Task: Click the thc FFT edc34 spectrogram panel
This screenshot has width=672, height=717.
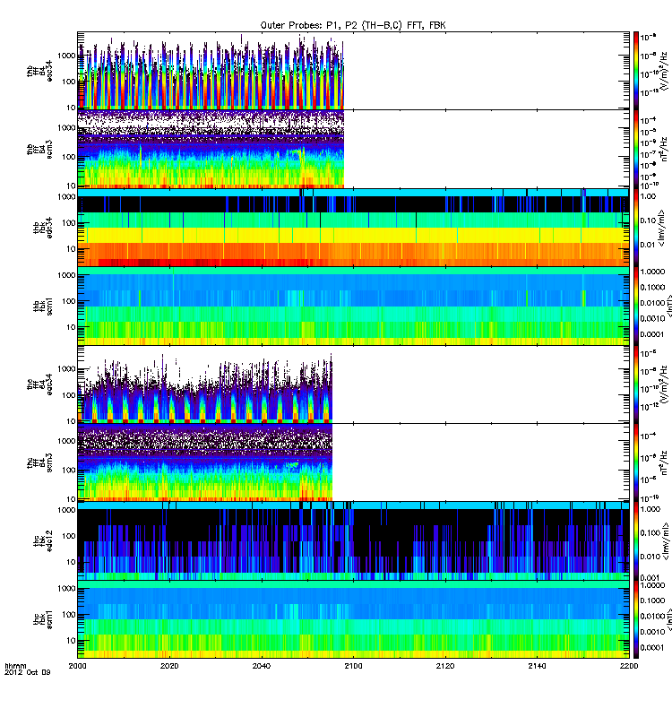Action: [205, 385]
